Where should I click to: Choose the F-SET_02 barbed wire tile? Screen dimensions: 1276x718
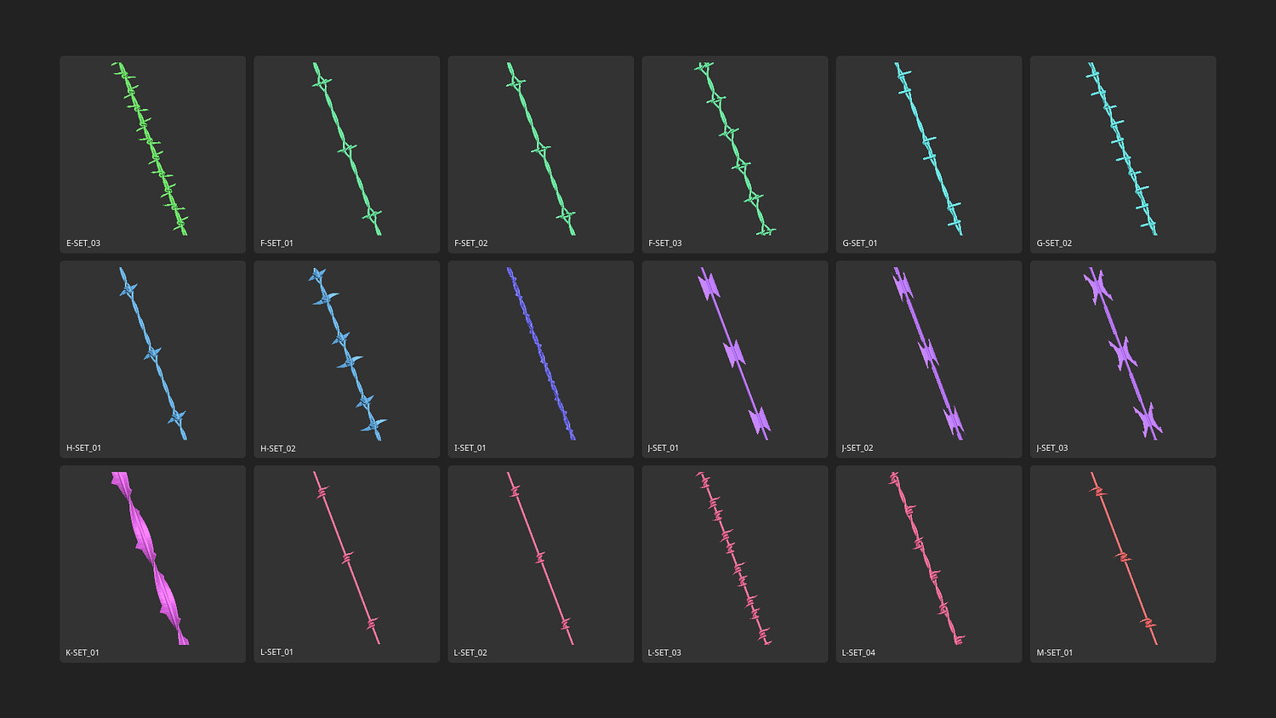click(540, 154)
